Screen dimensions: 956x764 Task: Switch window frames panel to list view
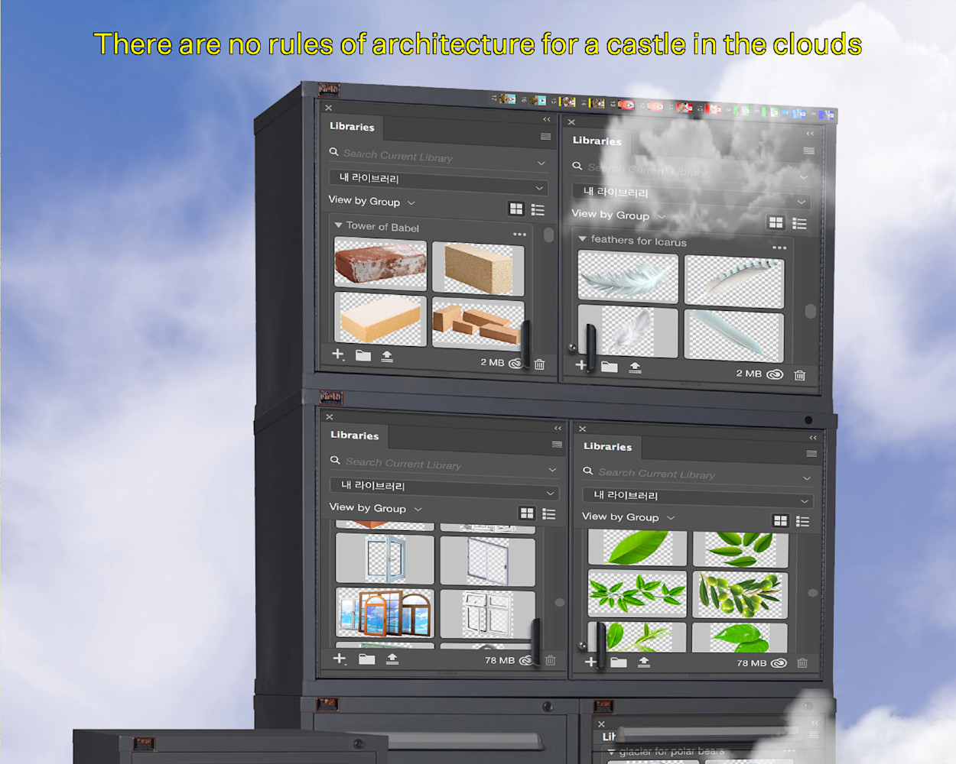[549, 514]
